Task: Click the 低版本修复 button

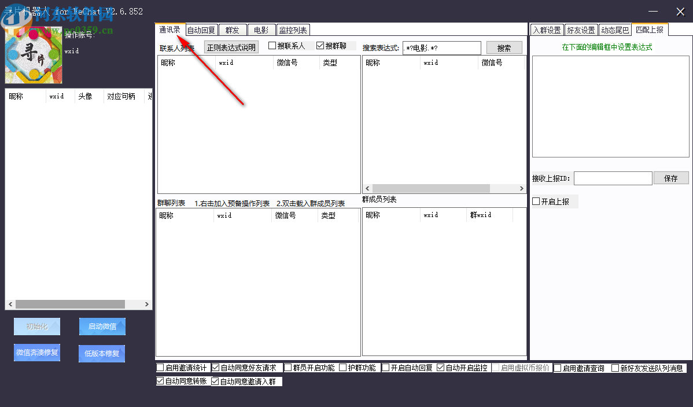Action: 102,354
